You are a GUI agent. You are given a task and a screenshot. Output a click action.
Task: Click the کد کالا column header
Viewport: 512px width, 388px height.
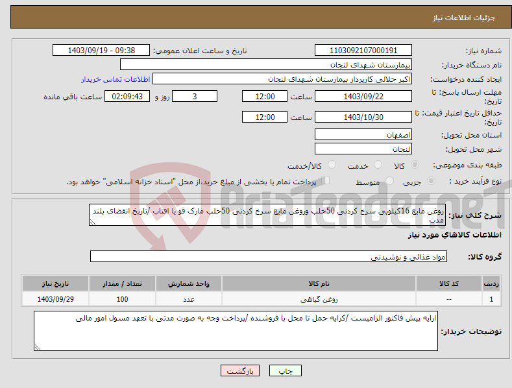[x=449, y=284]
